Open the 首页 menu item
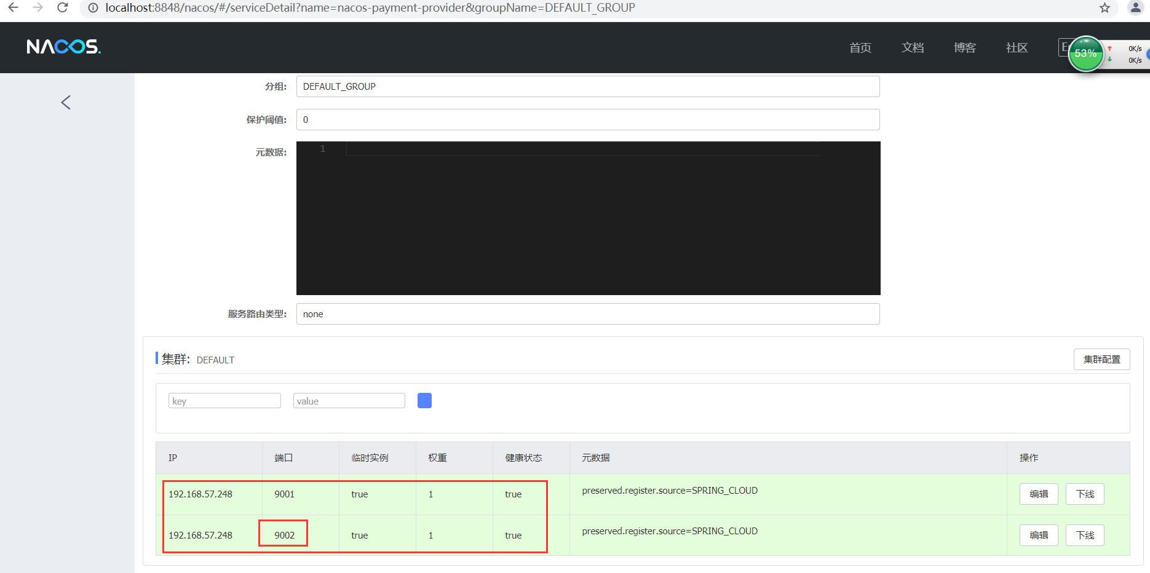 click(860, 48)
